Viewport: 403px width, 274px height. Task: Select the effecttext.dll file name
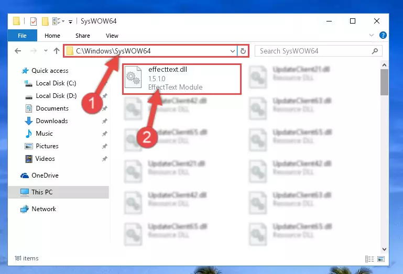(168, 69)
